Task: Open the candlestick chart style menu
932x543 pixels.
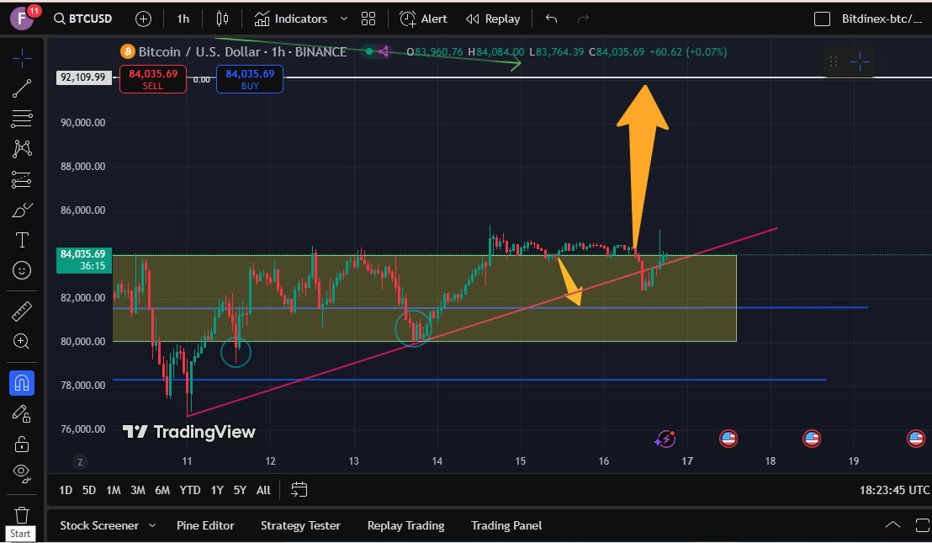Action: [x=222, y=19]
